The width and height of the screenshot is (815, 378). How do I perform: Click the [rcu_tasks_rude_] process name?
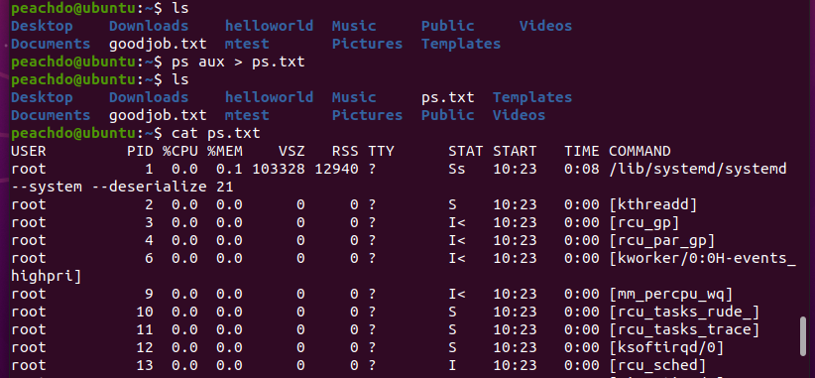[684, 312]
